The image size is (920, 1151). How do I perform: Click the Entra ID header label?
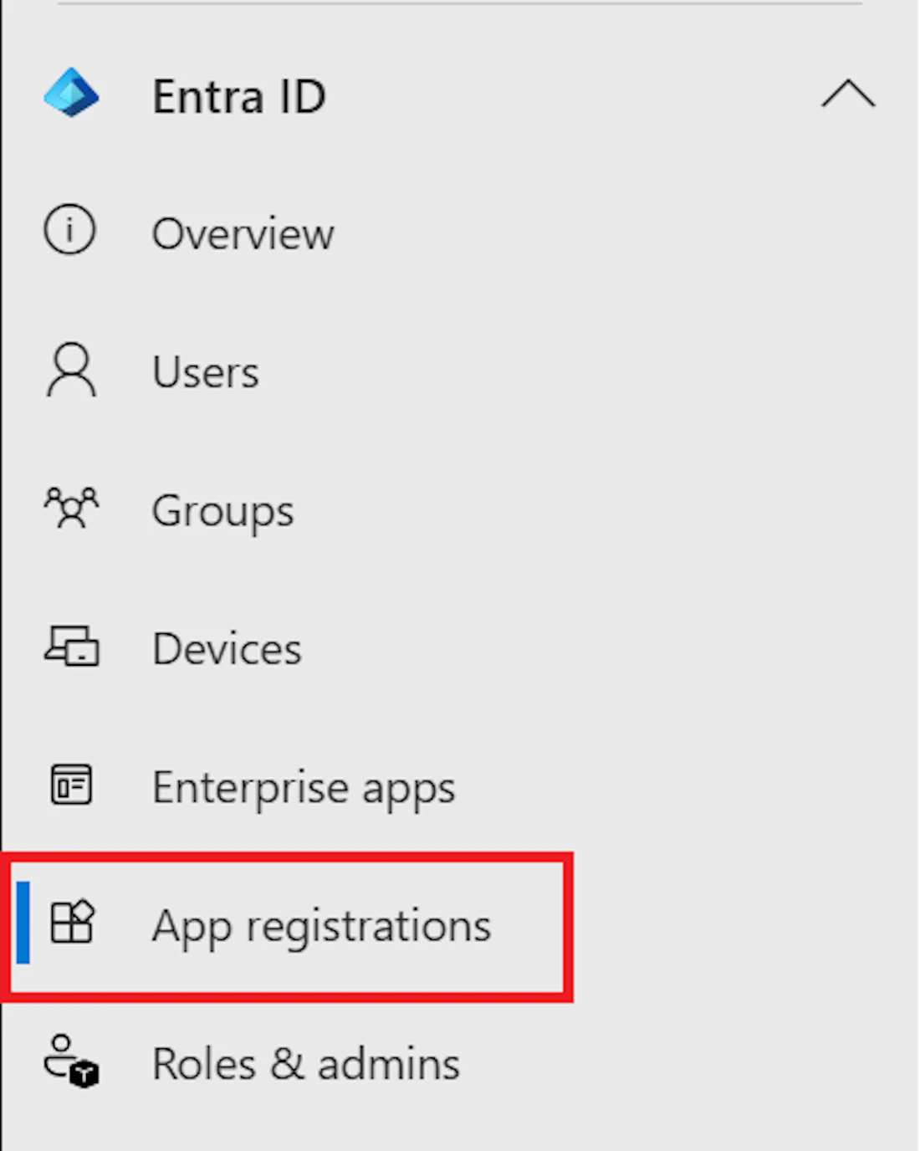239,95
